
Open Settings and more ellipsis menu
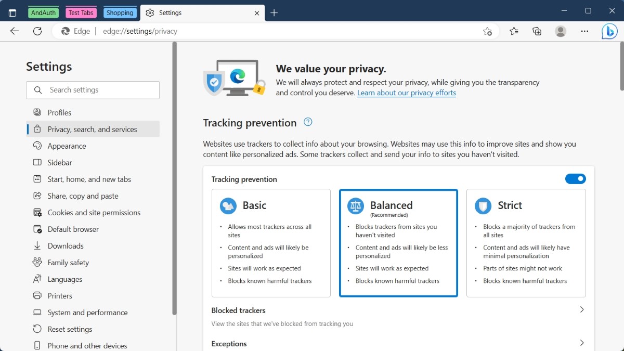coord(584,31)
